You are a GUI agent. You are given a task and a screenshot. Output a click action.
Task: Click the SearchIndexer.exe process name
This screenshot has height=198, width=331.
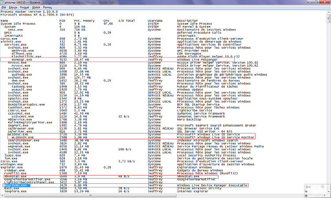coord(24,140)
